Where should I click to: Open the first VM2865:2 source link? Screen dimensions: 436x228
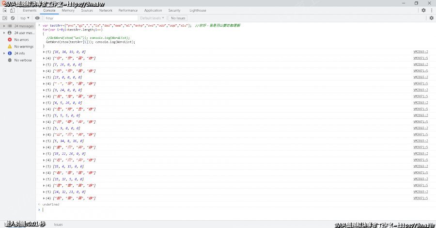pos(420,51)
